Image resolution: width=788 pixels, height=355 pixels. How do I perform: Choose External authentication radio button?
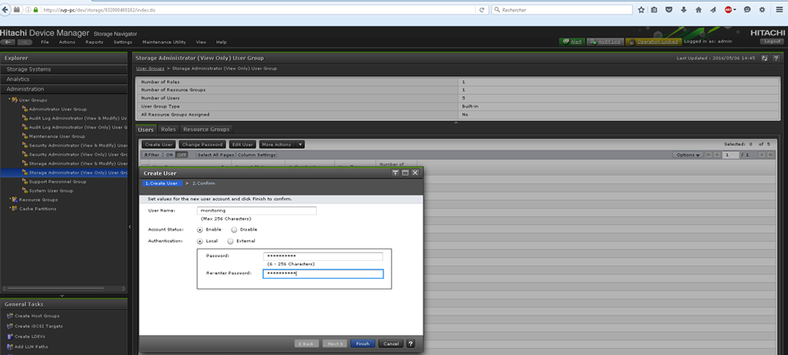click(x=230, y=241)
